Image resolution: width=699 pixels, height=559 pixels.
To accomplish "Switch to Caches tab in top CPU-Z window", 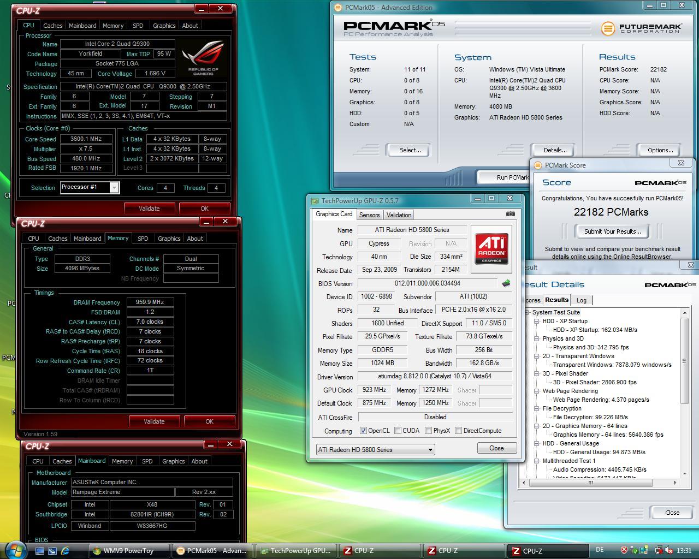I will point(52,26).
